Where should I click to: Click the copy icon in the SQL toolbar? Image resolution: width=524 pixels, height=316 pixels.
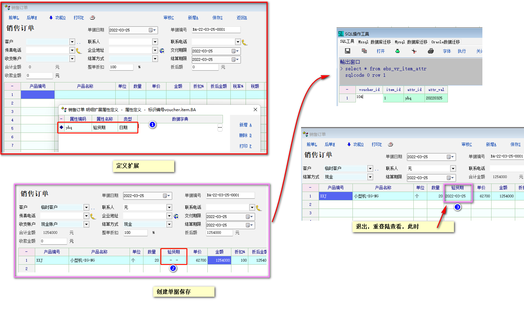coord(364,51)
